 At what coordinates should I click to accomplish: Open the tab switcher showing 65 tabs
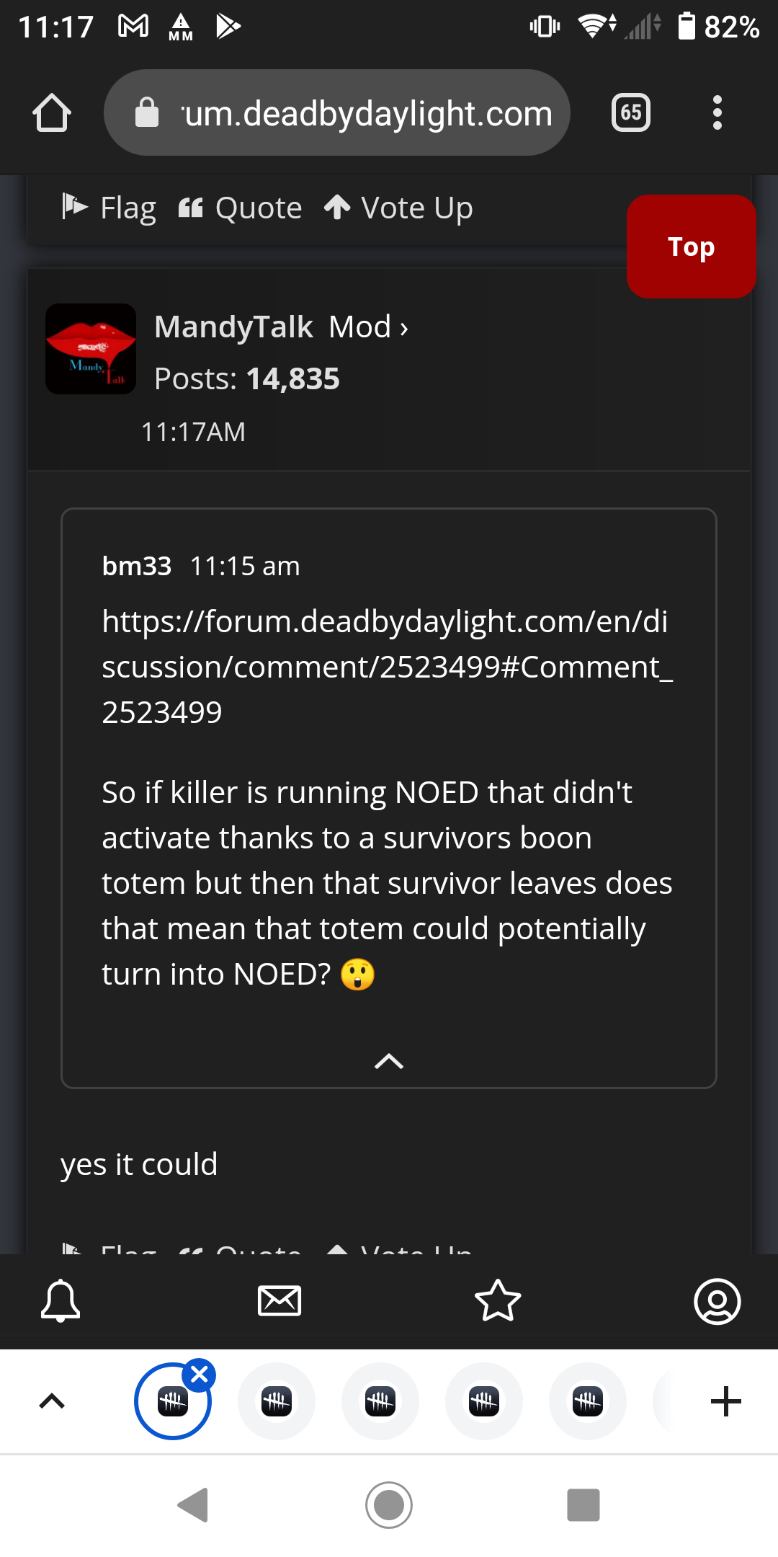pos(631,112)
